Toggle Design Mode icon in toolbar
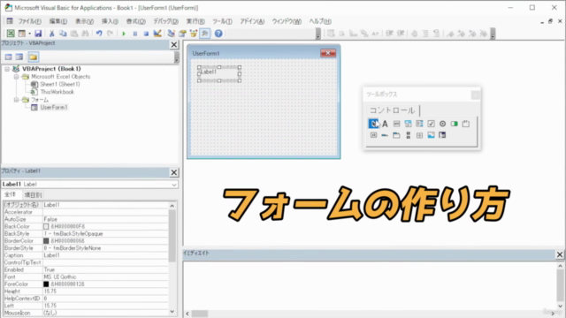566x318 pixels. [157, 34]
